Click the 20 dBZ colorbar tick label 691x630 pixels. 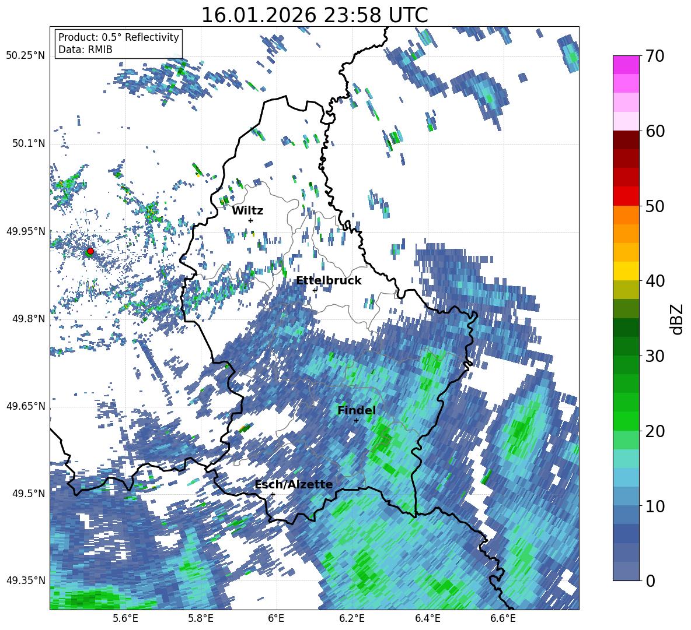pyautogui.click(x=655, y=431)
